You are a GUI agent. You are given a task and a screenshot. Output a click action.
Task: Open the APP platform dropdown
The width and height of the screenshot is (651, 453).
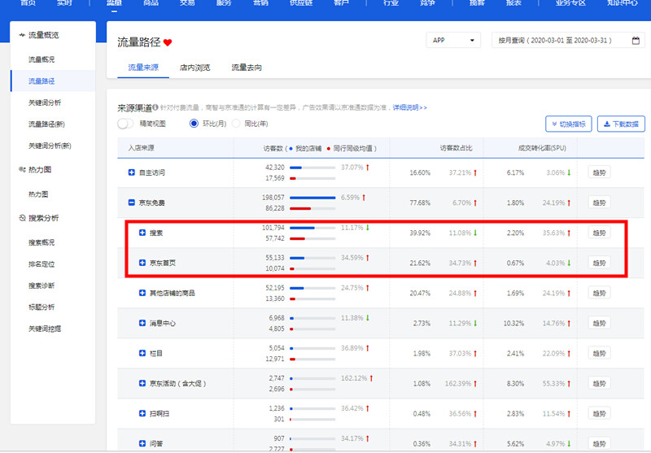[453, 41]
